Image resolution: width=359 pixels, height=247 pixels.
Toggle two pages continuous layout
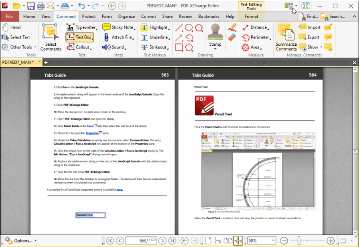click(238, 241)
